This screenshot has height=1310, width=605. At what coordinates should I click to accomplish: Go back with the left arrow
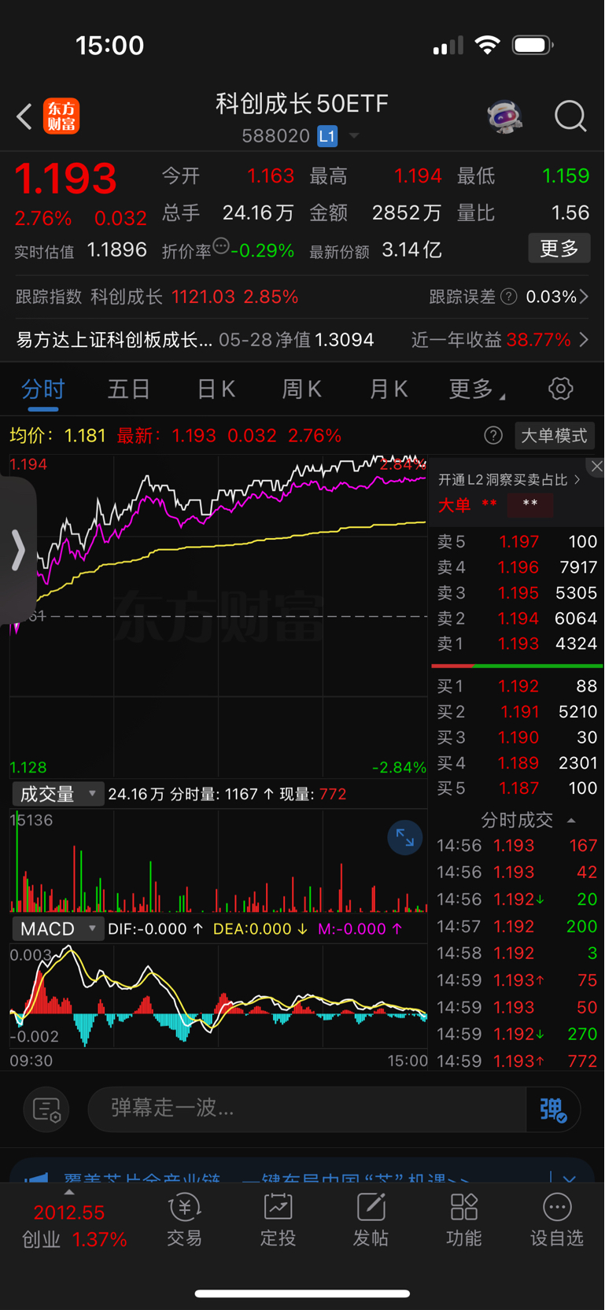24,116
